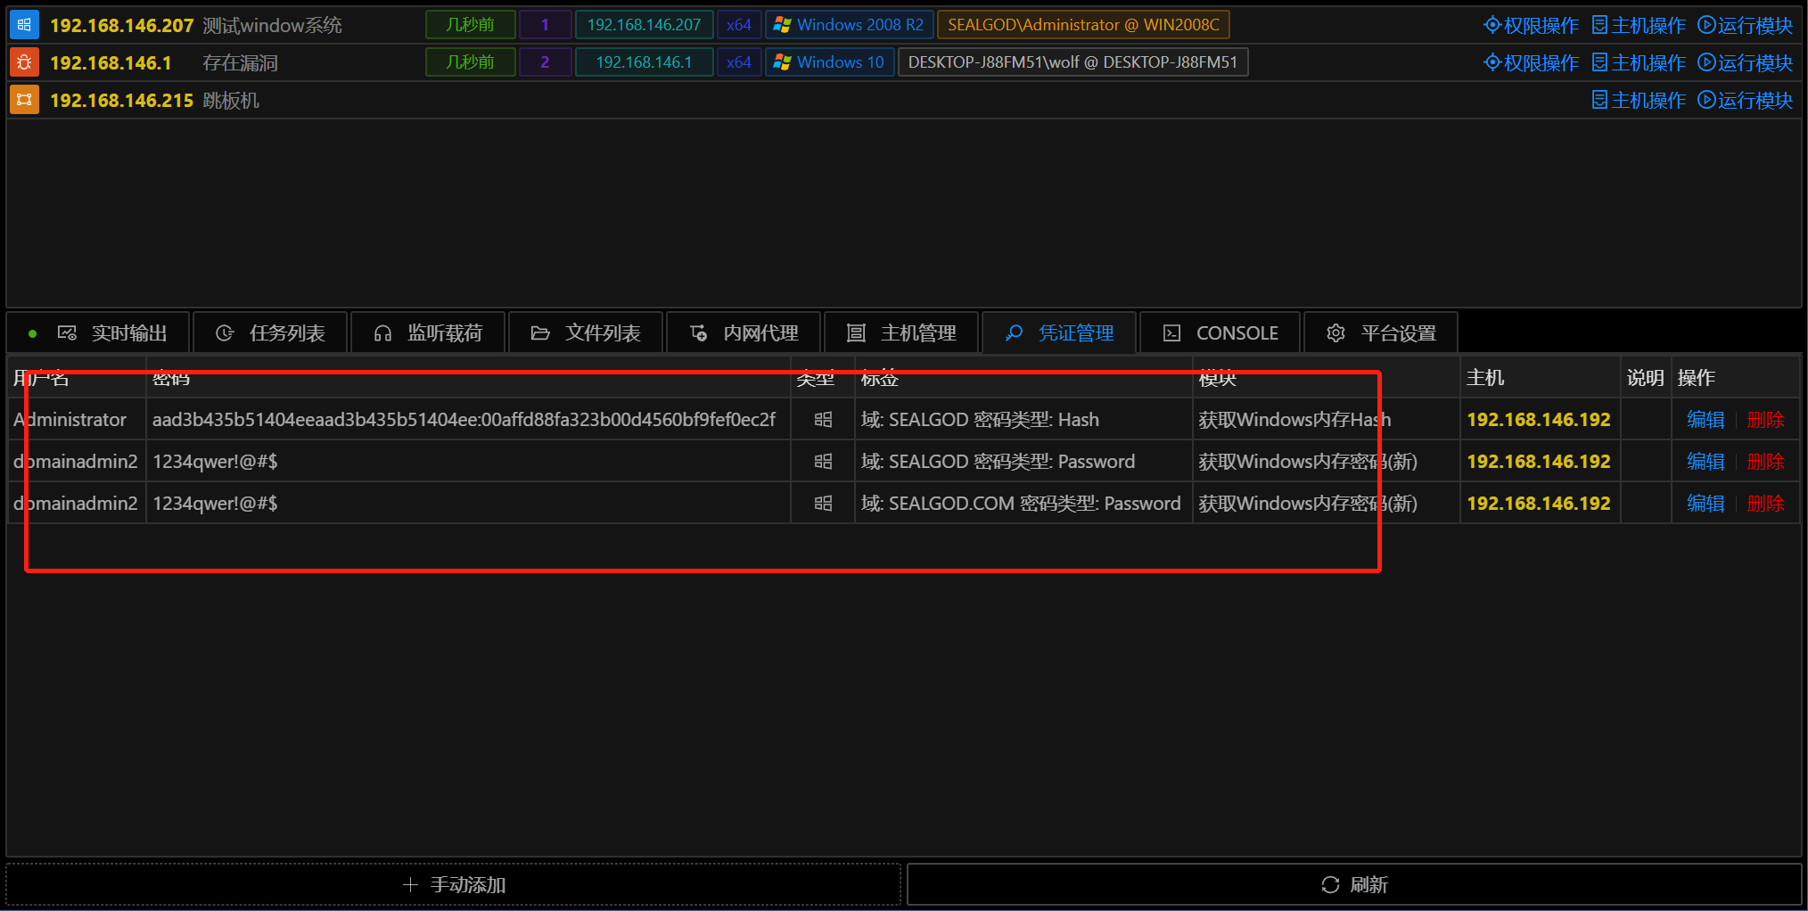Image resolution: width=1808 pixels, height=911 pixels.
Task: Click the 域: SEALGOD.COM 密码类型: Password label cell
Action: click(1023, 503)
